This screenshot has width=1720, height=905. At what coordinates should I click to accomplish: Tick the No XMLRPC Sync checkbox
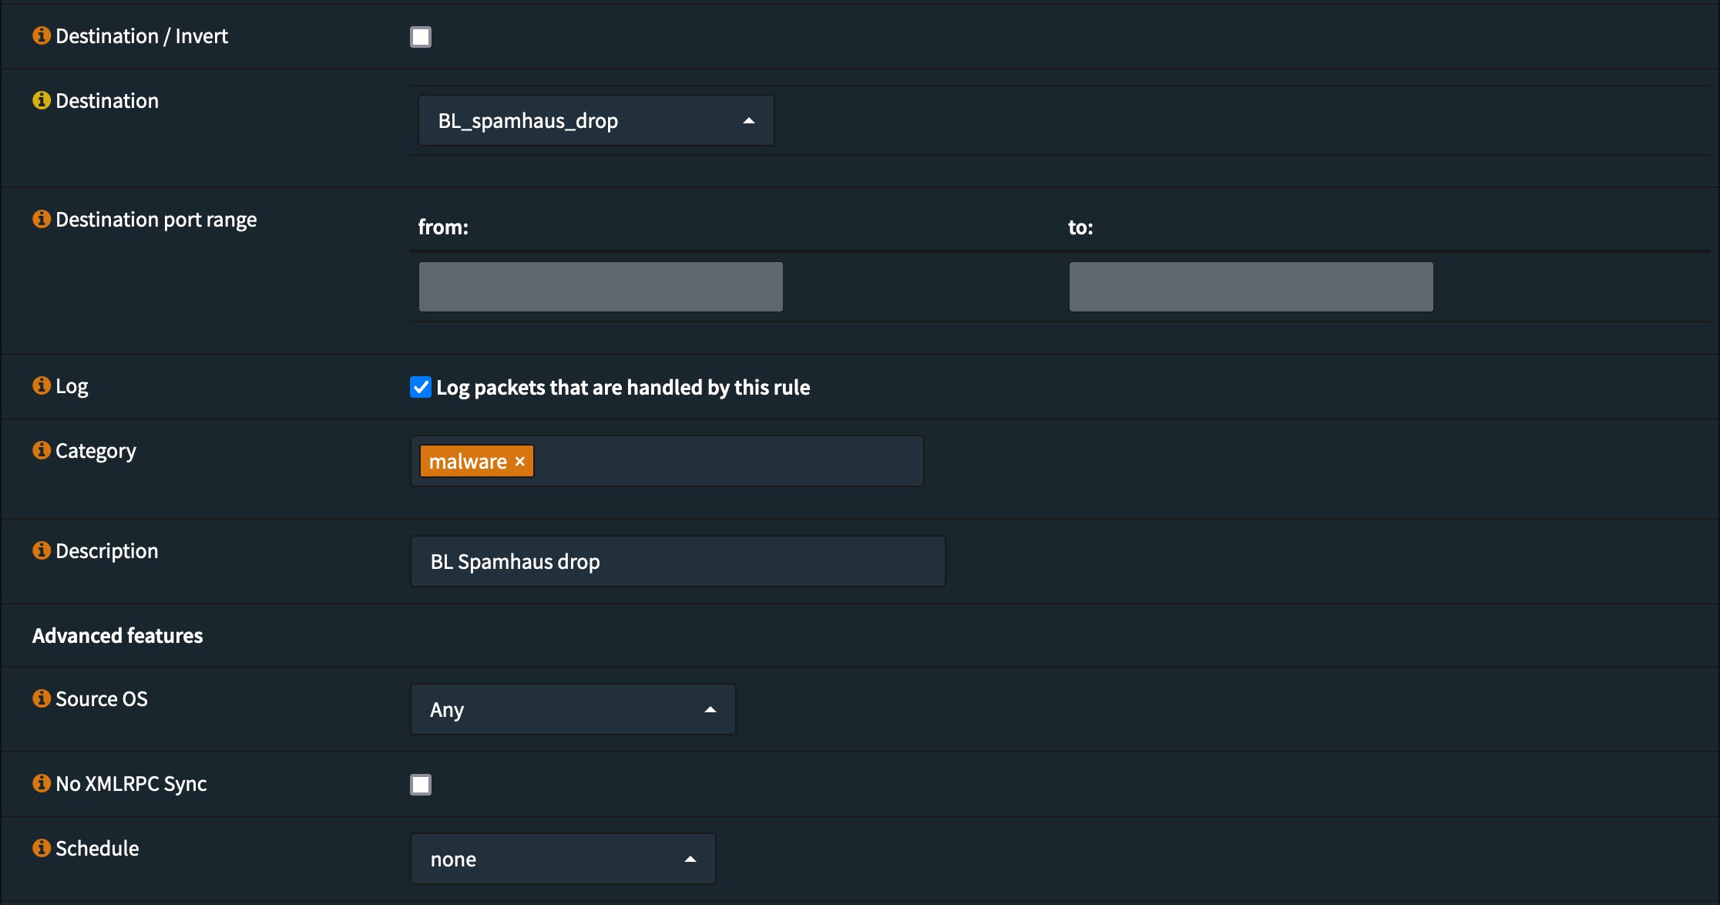[x=421, y=785]
